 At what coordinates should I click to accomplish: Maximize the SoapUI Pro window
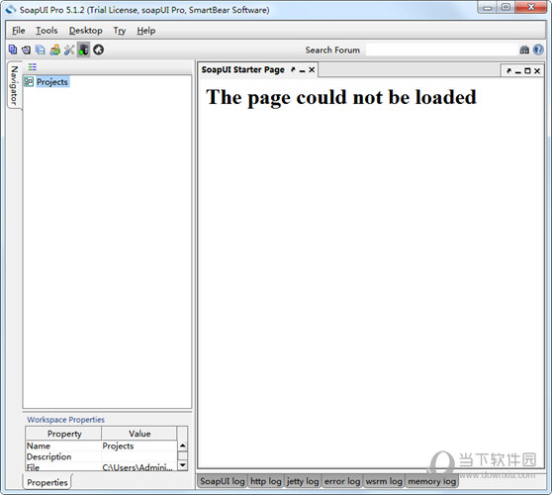click(506, 7)
